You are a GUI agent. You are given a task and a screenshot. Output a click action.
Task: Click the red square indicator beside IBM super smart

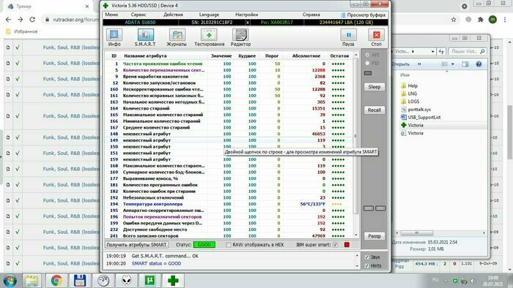[x=347, y=245]
